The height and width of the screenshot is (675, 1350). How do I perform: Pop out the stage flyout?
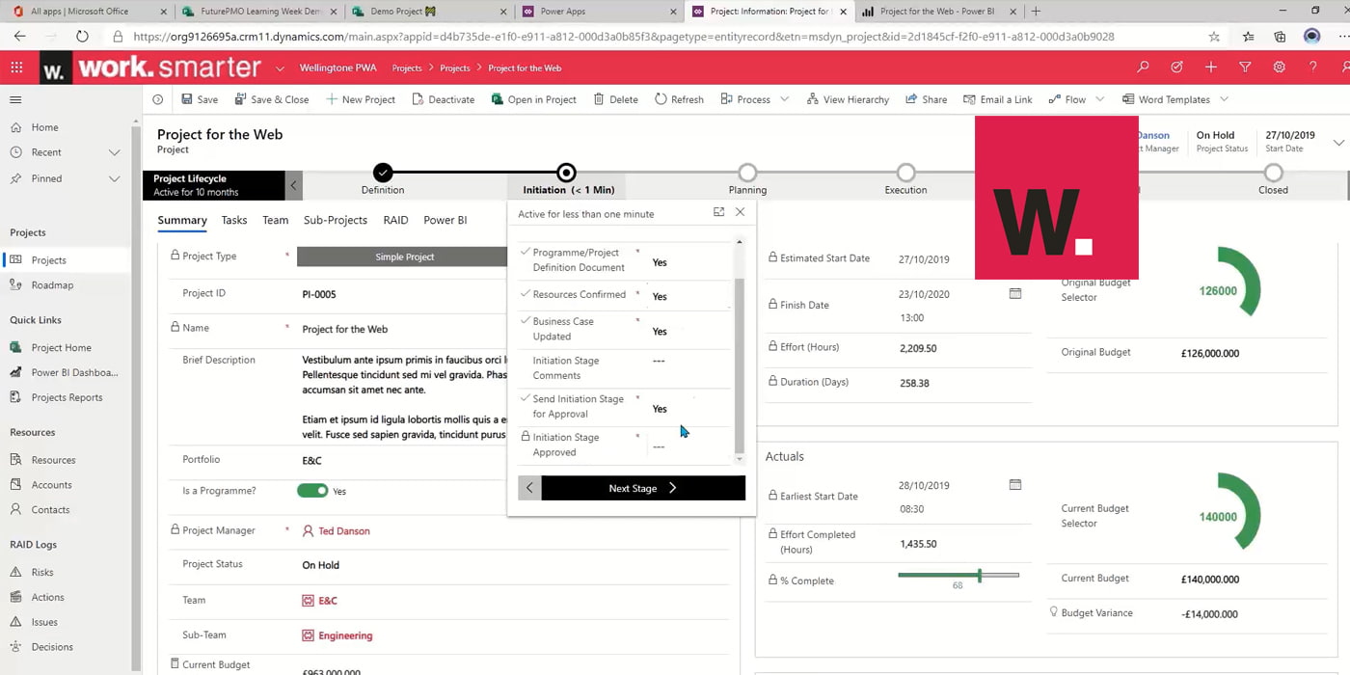pyautogui.click(x=718, y=212)
